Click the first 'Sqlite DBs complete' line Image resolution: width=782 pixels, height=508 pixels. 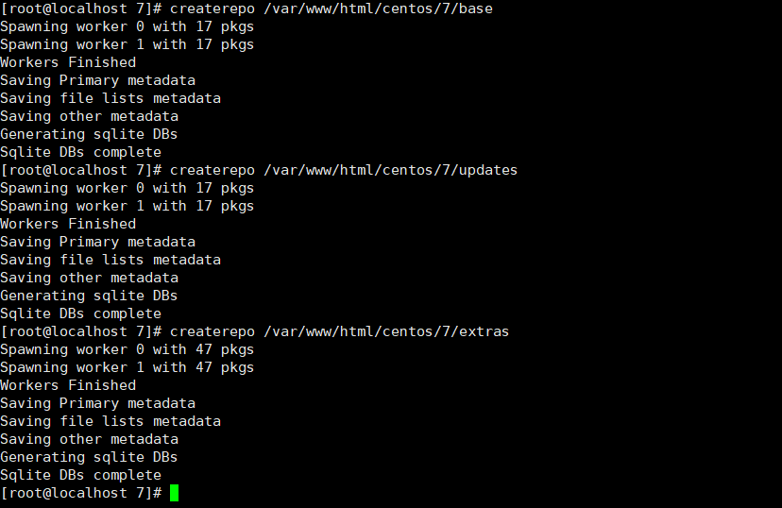point(81,153)
